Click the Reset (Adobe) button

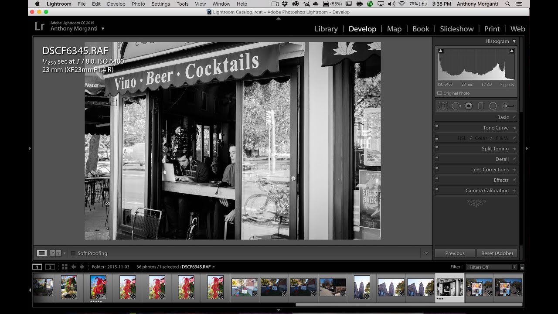pos(497,253)
